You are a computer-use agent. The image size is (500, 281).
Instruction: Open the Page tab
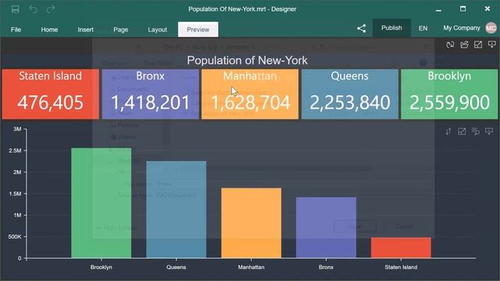pos(120,30)
